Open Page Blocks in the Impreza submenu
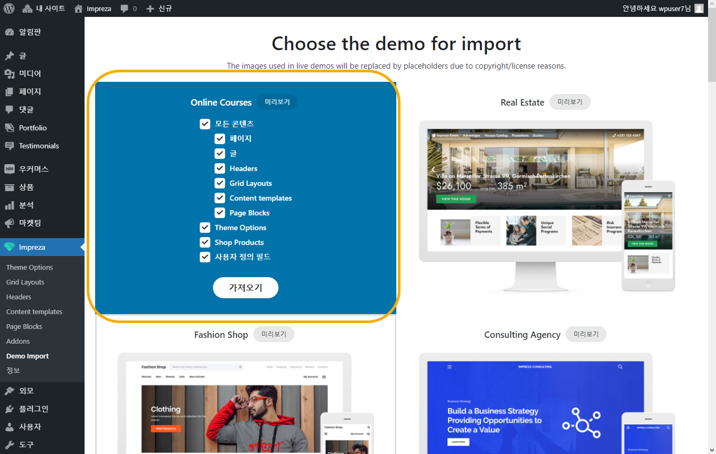Screen dimensions: 716x454 coord(24,326)
